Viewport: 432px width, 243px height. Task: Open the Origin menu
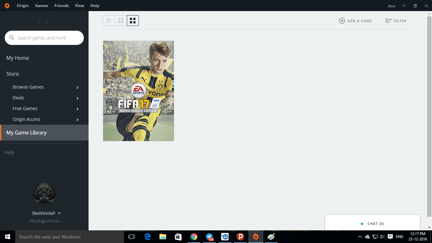tap(22, 6)
